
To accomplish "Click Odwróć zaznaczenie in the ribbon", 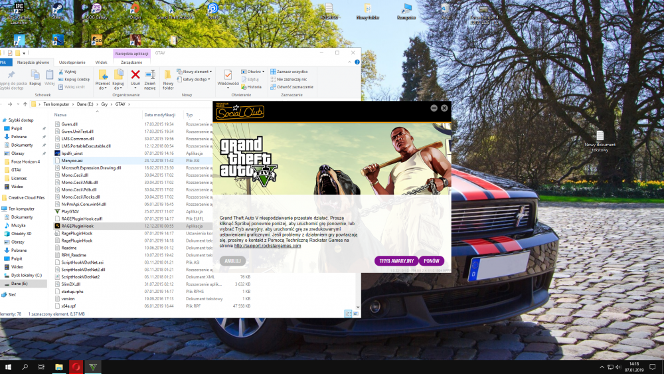I will 291,87.
